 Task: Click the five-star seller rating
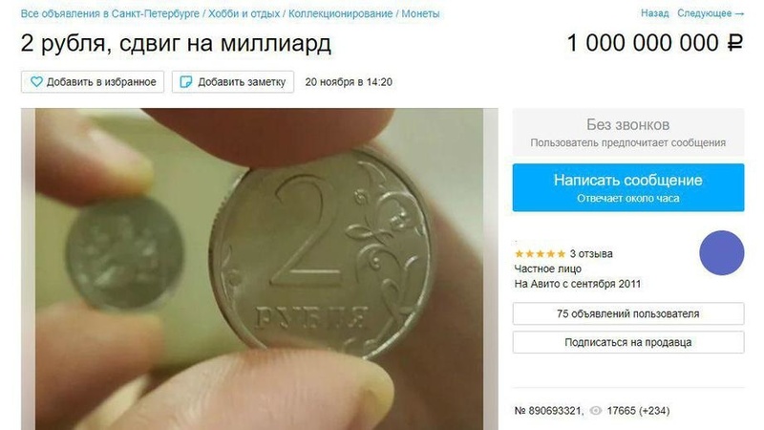pos(540,254)
